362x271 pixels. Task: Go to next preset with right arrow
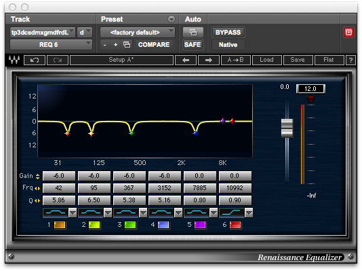click(209, 60)
